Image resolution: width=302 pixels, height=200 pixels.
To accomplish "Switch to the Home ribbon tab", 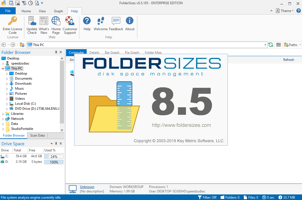I will [26, 11].
